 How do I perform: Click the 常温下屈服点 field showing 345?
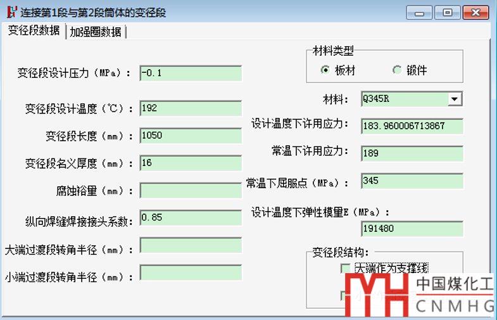click(x=412, y=181)
